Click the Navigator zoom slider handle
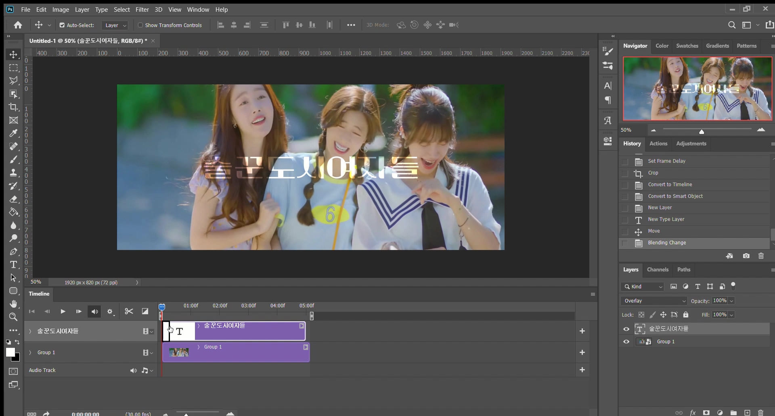Screen dimensions: 775x416 coord(702,131)
